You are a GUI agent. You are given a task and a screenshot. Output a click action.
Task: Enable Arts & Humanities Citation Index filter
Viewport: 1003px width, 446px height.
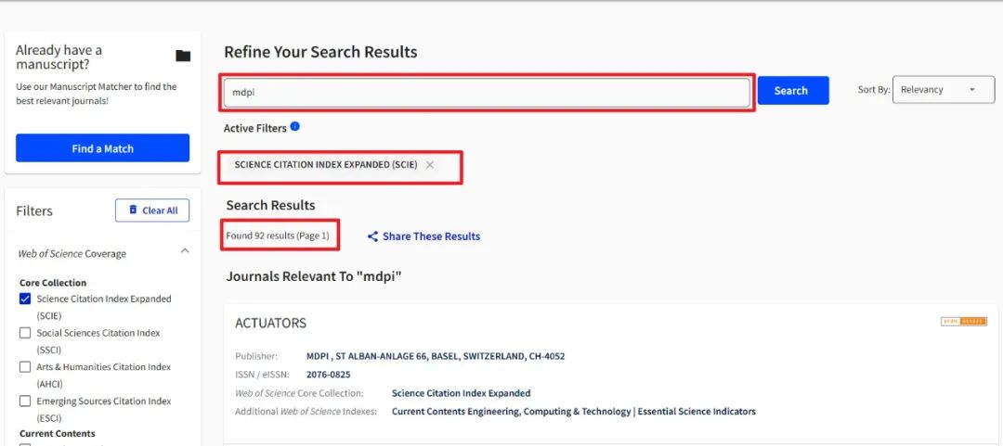tap(25, 367)
